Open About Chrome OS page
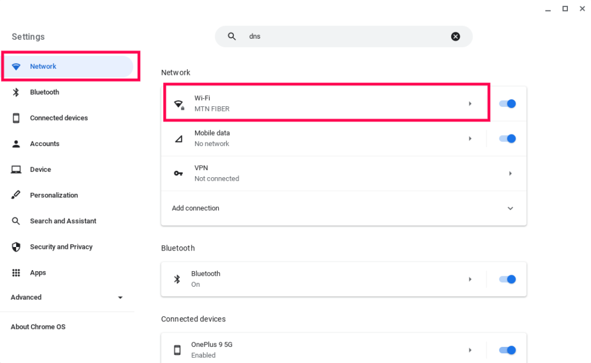The height and width of the screenshot is (363, 591). tap(38, 327)
